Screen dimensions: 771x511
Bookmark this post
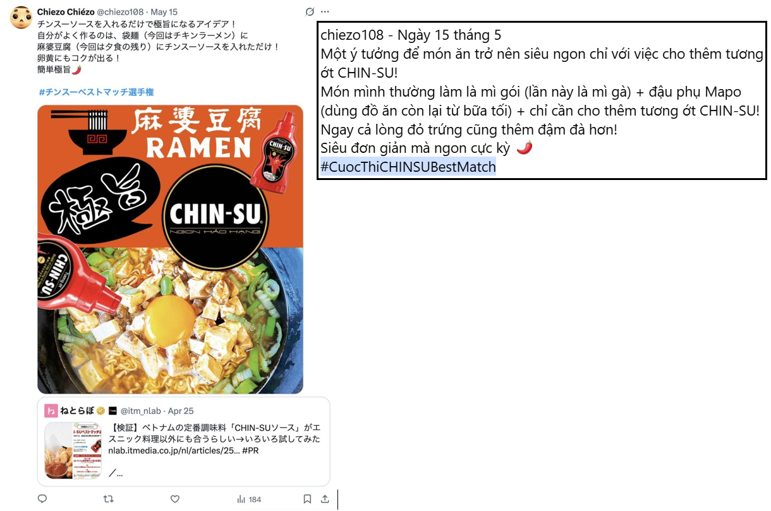307,499
